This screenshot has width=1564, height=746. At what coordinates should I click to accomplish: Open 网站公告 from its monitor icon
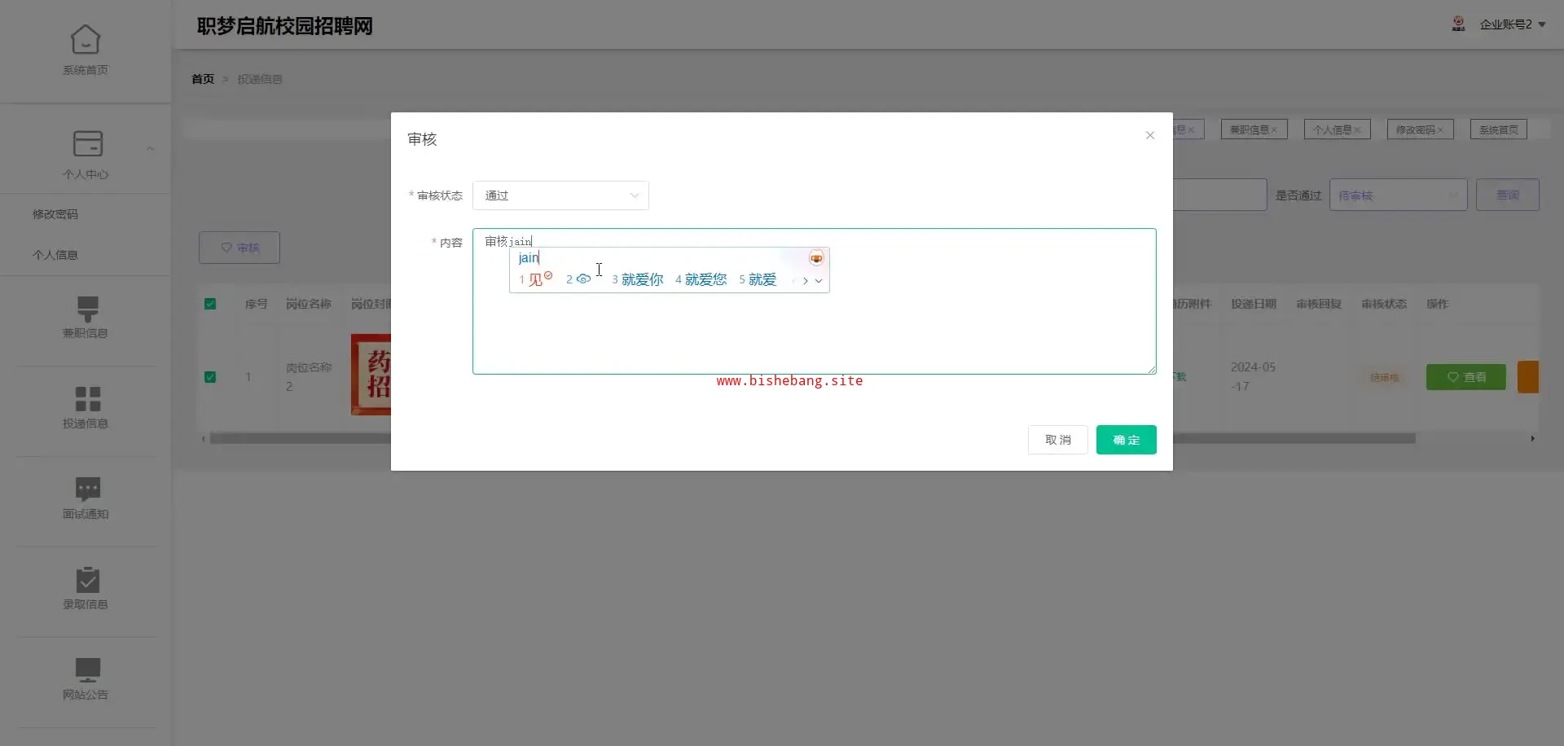87,669
